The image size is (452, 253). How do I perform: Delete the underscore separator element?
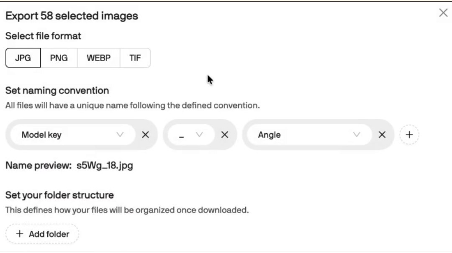tap(225, 135)
